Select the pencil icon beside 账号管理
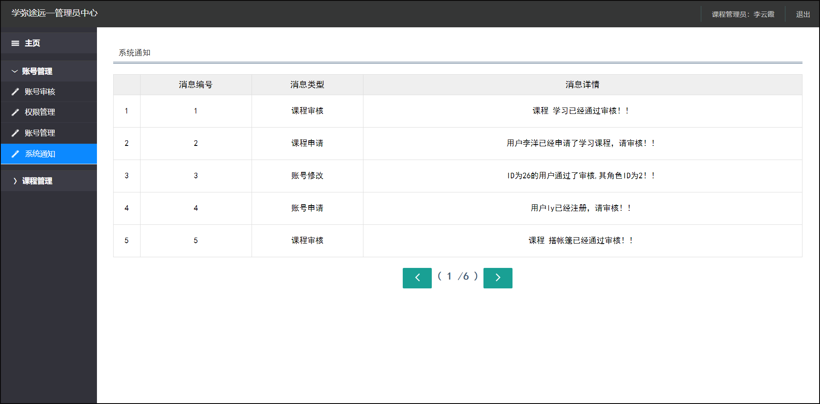Screen dimensions: 820x404 click(x=15, y=133)
